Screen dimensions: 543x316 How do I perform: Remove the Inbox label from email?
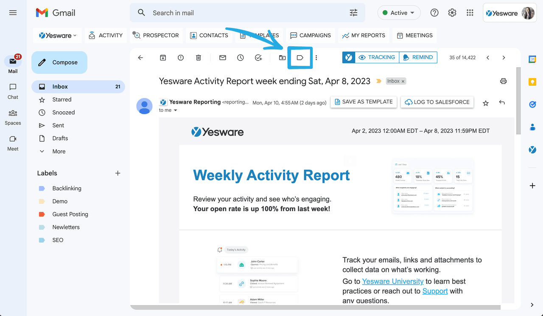403,81
